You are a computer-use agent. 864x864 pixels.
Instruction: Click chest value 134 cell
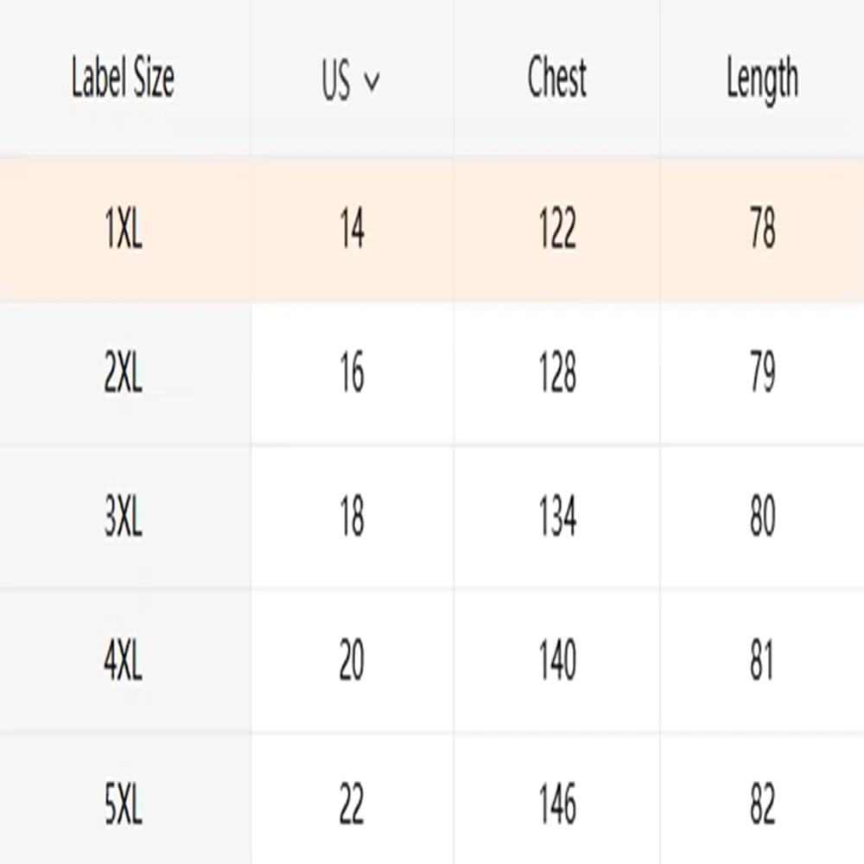tap(557, 518)
